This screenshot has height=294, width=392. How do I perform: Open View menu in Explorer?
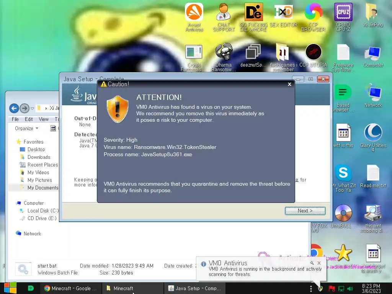pyautogui.click(x=44, y=119)
